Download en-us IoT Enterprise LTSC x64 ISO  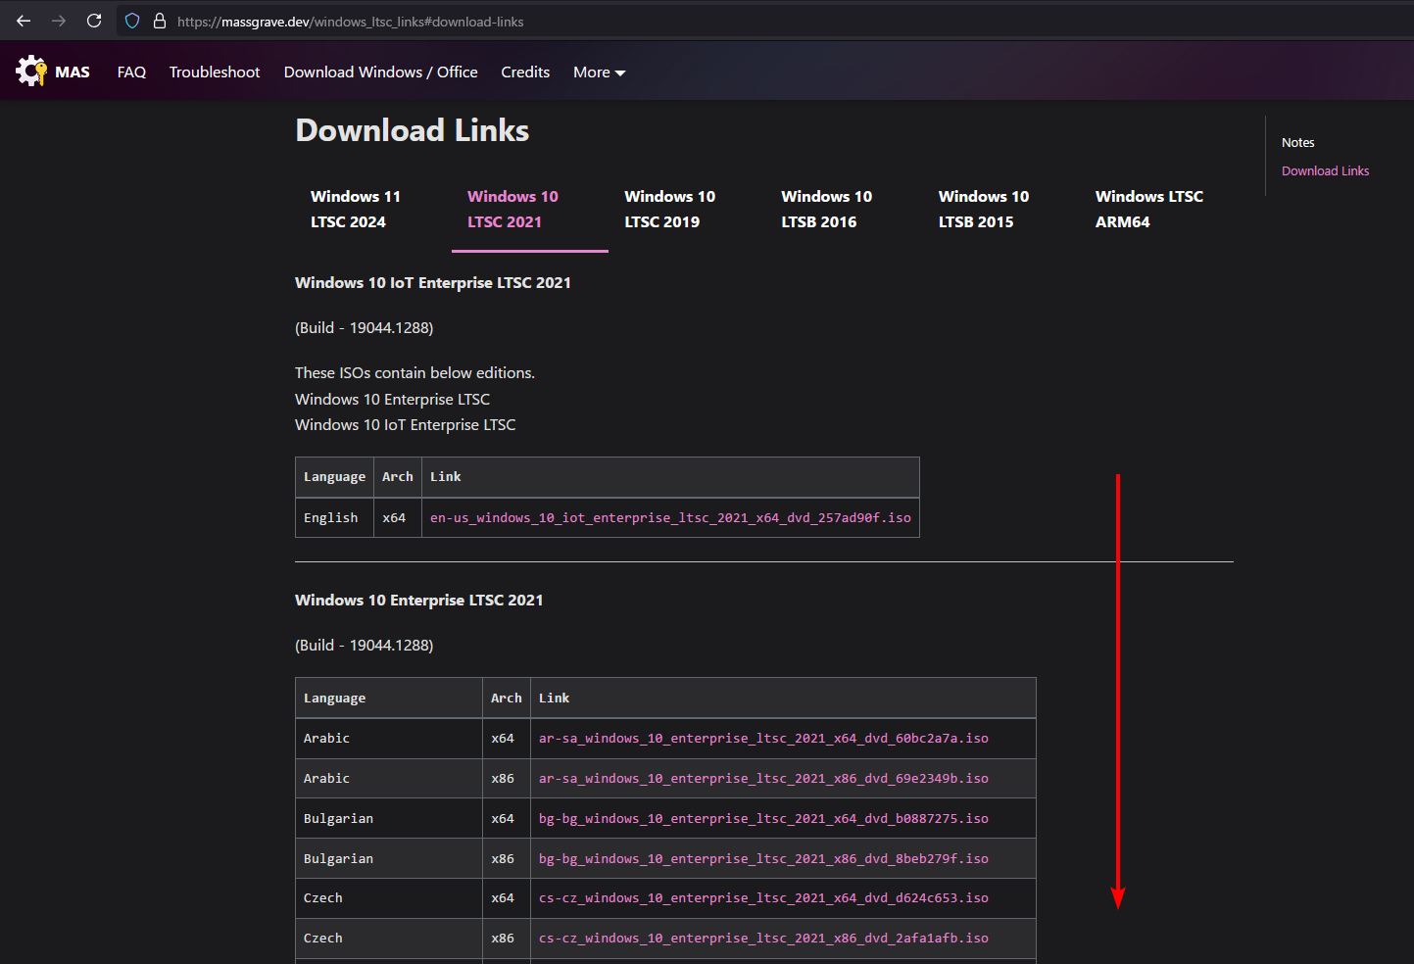click(670, 518)
